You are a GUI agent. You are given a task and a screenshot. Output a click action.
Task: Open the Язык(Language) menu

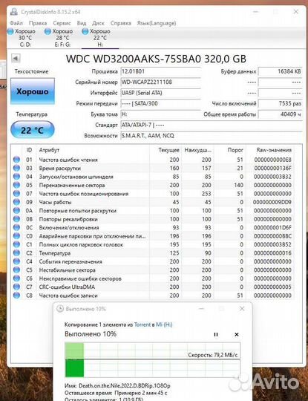(x=157, y=23)
